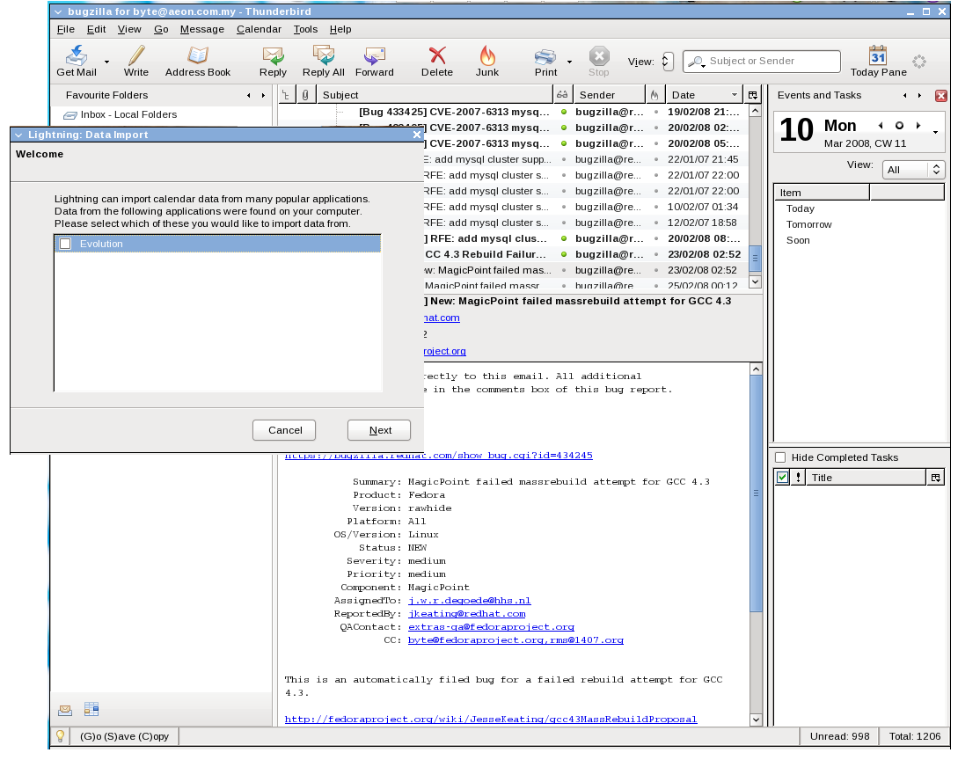Open column picker in message list header
This screenshot has width=958, height=760.
pyautogui.click(x=753, y=95)
